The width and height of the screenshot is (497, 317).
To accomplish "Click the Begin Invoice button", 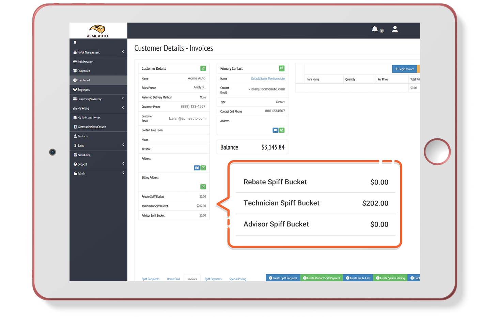I will pyautogui.click(x=404, y=69).
